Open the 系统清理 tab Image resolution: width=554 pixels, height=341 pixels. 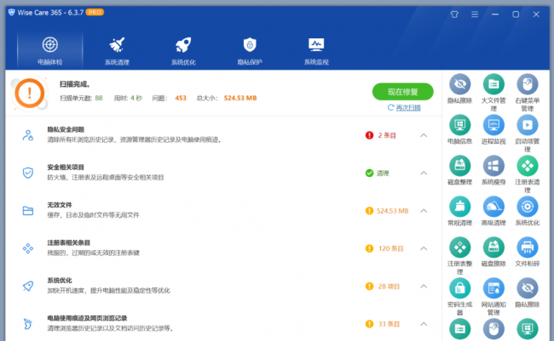click(x=117, y=50)
